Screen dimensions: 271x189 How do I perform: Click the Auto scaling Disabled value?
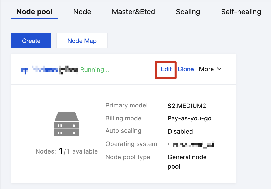pos(180,131)
